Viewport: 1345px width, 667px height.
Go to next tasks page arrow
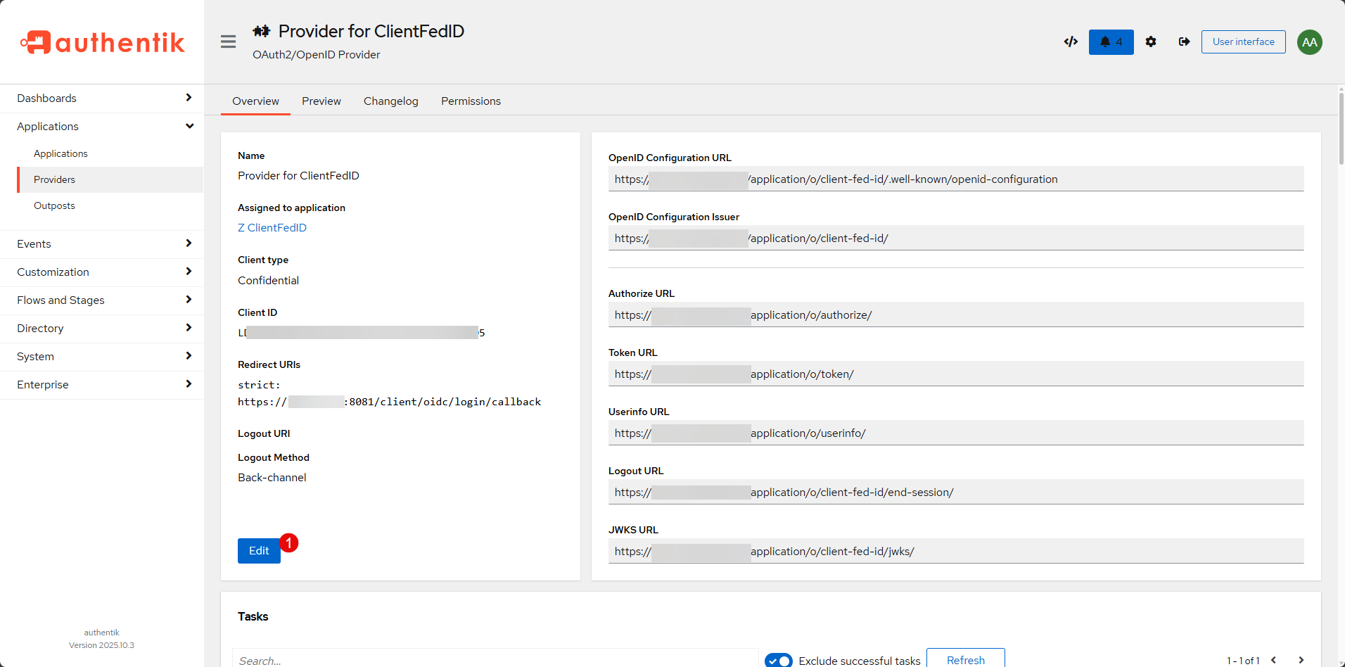[1301, 660]
